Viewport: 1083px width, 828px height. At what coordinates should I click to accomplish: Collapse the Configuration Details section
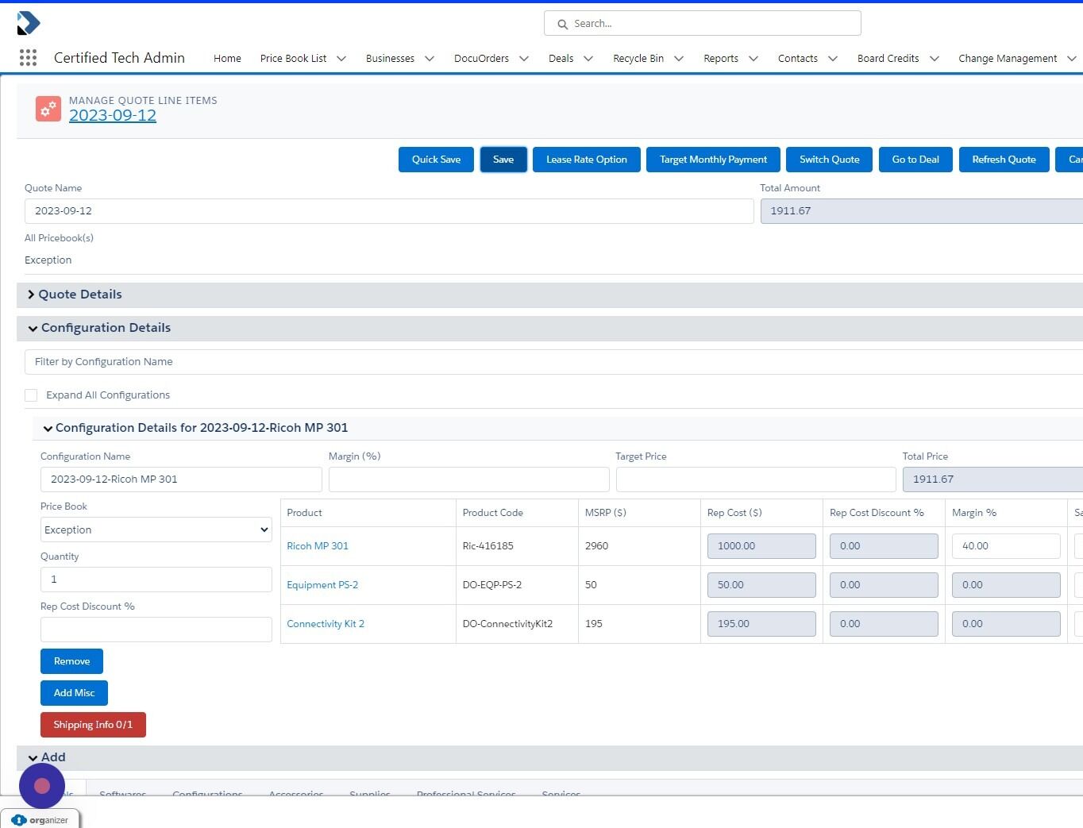tap(33, 328)
